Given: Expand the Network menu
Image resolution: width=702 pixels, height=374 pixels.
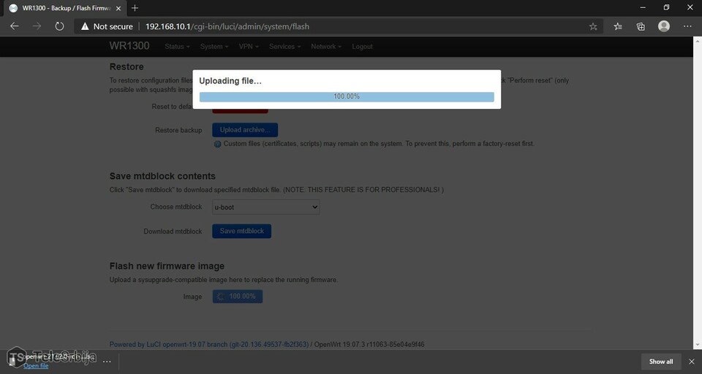Looking at the screenshot, I should coord(326,47).
